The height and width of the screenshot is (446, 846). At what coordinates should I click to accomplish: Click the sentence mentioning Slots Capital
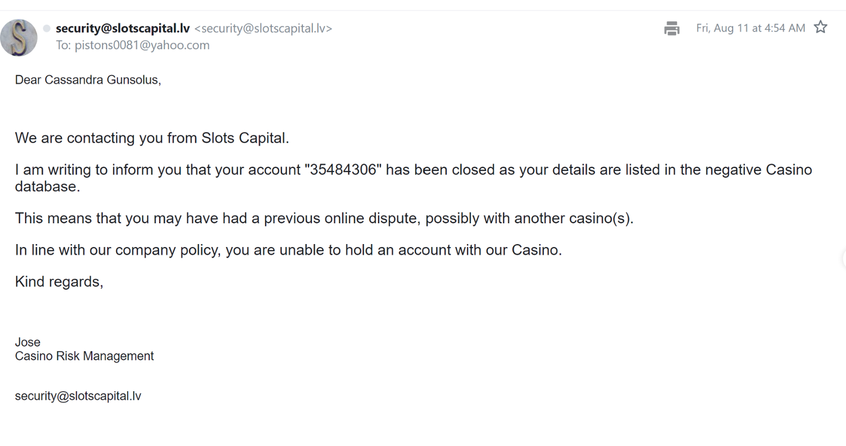point(152,138)
